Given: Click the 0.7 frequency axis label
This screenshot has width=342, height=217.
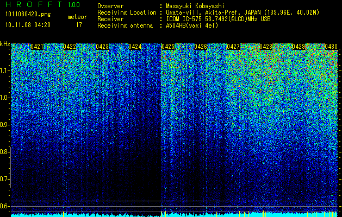Looking at the screenshot, I should [4, 179].
